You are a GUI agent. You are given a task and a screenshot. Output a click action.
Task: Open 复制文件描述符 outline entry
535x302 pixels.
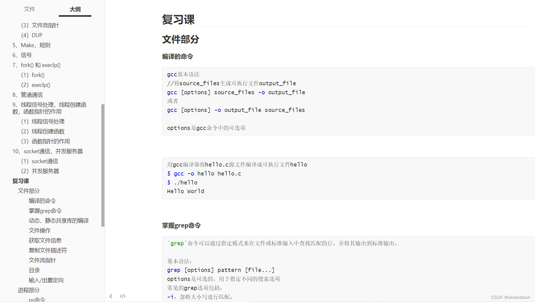(x=48, y=250)
